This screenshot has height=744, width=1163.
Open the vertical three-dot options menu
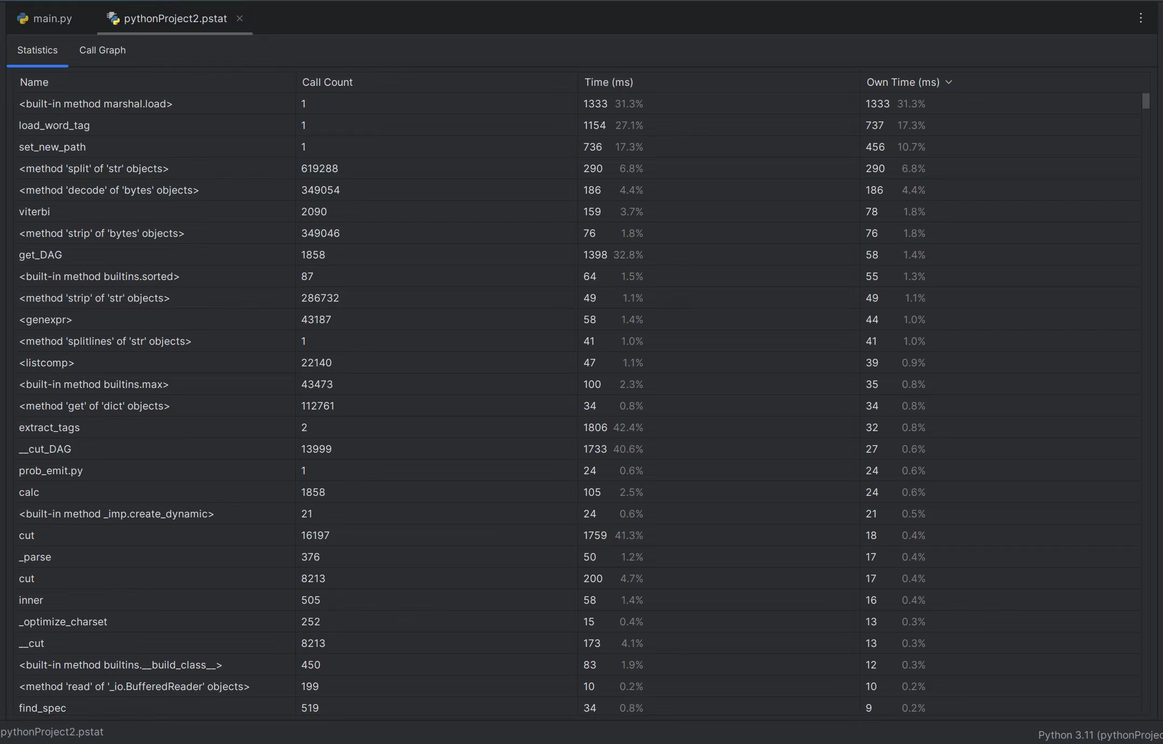pos(1140,18)
